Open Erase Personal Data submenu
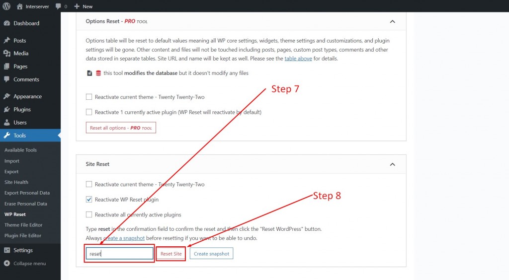 [26, 204]
